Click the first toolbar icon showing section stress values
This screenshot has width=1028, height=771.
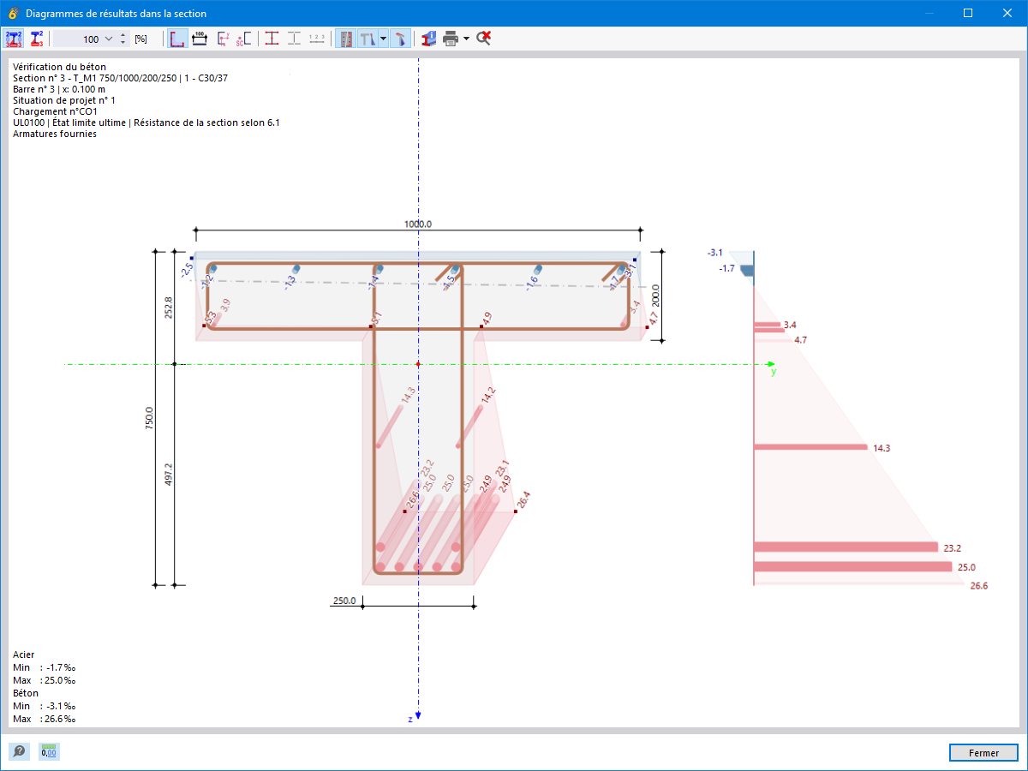(x=14, y=39)
